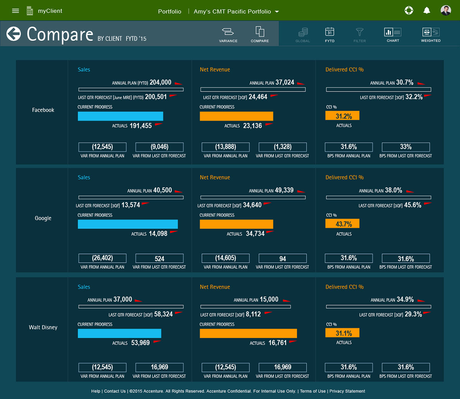Image resolution: width=460 pixels, height=399 pixels.
Task: Click Walt Disney Delivered CCI % heading
Action: coord(345,287)
